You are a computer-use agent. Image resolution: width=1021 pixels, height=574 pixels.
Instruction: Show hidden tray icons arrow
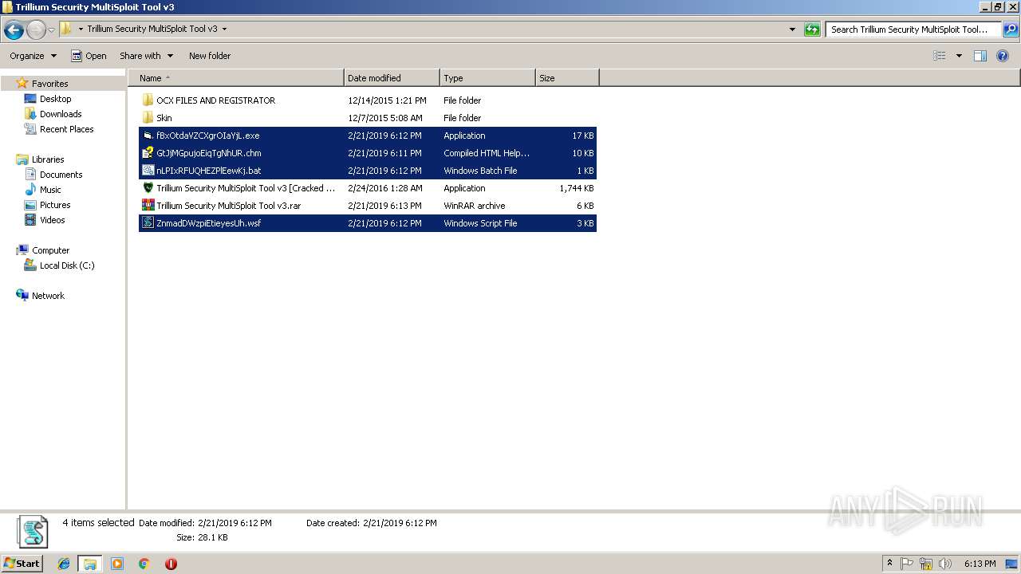click(890, 564)
